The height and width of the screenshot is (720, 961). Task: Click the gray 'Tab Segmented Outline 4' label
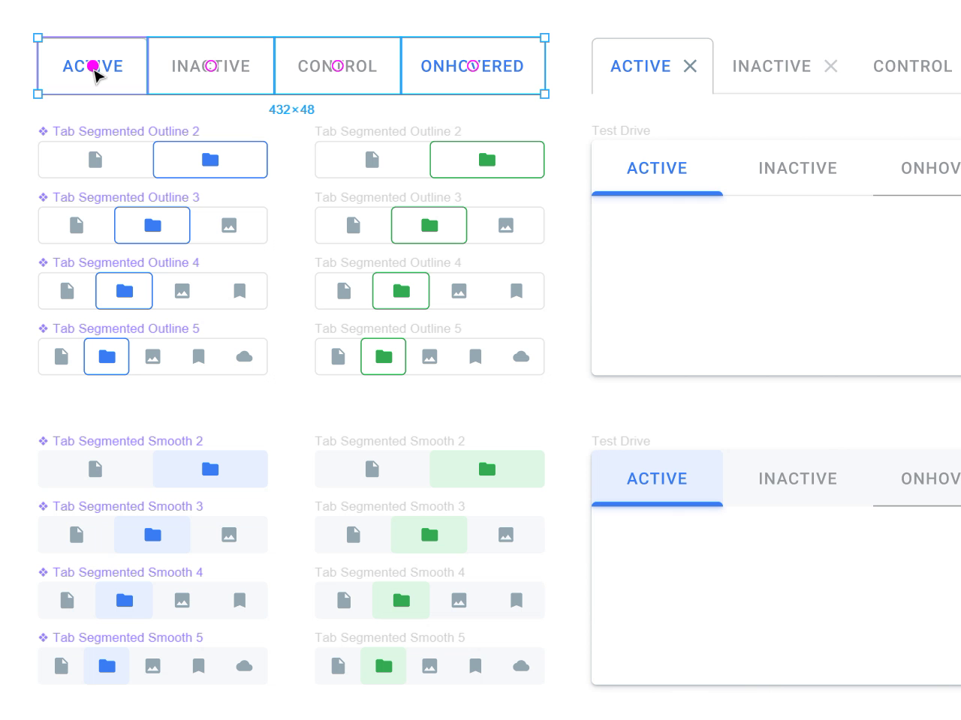(x=388, y=262)
